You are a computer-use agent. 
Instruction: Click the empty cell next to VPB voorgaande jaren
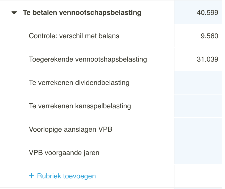tap(198, 153)
